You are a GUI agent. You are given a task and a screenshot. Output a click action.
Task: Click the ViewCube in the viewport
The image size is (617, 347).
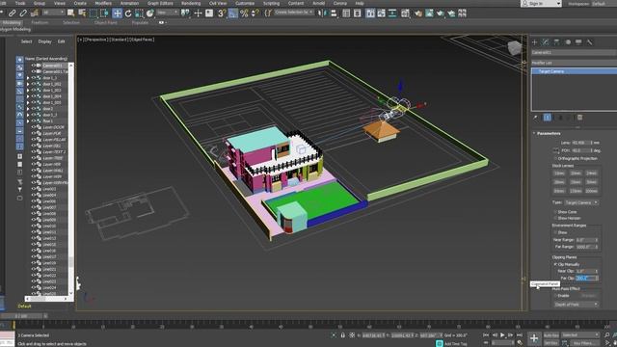[x=514, y=48]
